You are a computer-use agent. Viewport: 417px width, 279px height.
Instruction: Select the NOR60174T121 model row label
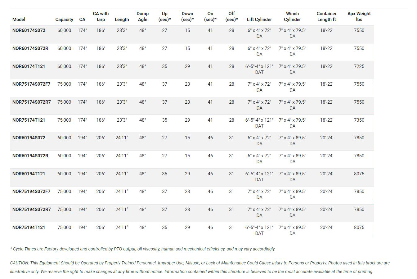tap(29, 66)
